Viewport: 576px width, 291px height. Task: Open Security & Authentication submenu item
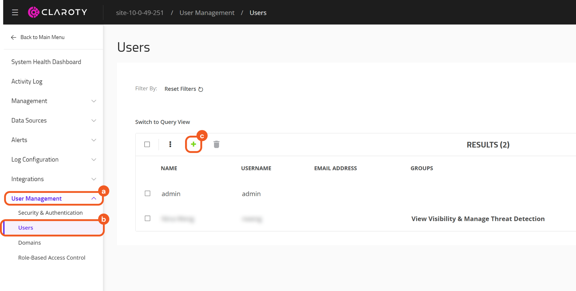tap(50, 213)
